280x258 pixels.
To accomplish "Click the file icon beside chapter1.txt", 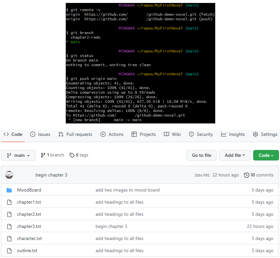I will pyautogui.click(x=9, y=202).
